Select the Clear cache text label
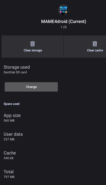This screenshot has width=106, height=185. [x=95, y=50]
